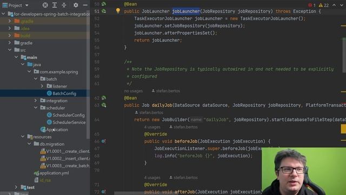Click 'no usages' hint above dailyJob
Image resolution: width=346 pixels, height=195 pixels.
point(134,91)
